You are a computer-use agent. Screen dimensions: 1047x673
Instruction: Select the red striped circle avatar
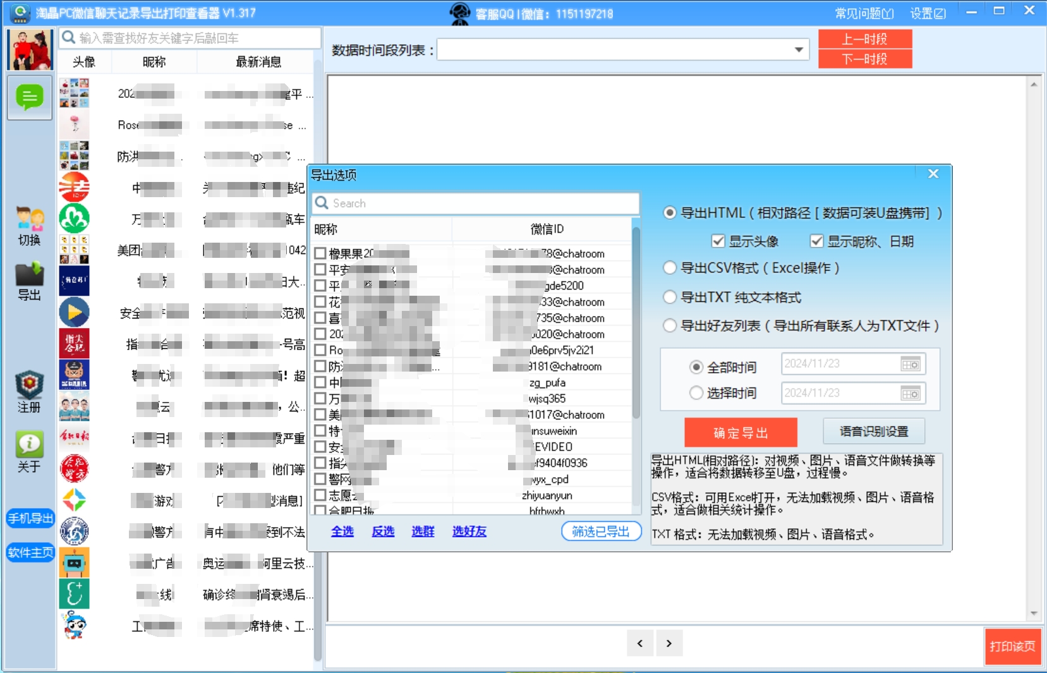pos(74,187)
